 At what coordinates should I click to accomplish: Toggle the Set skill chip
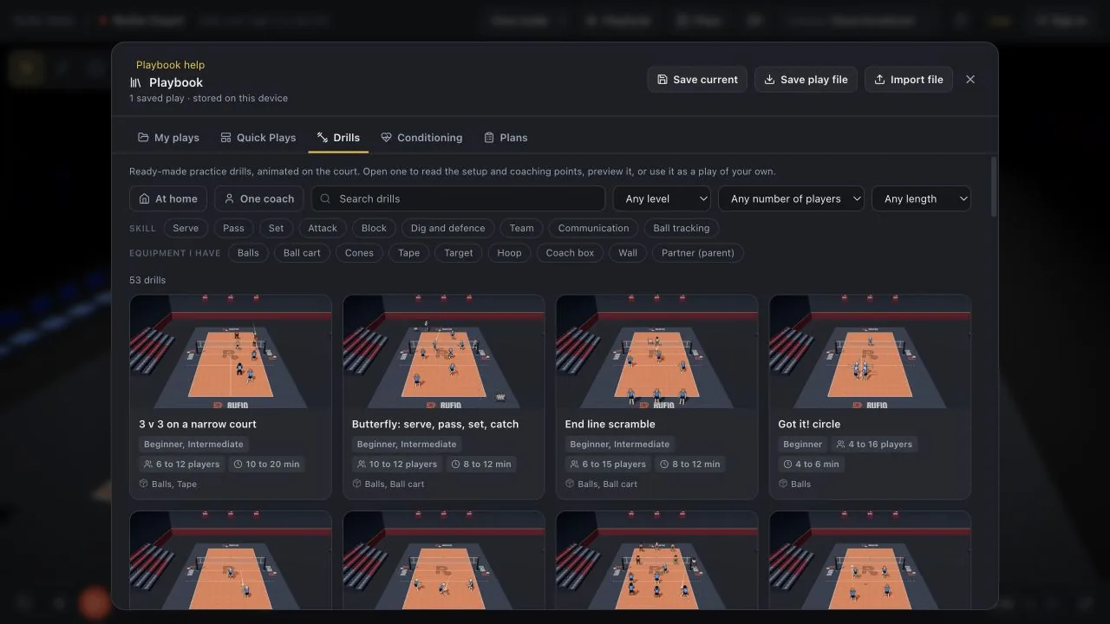click(276, 228)
